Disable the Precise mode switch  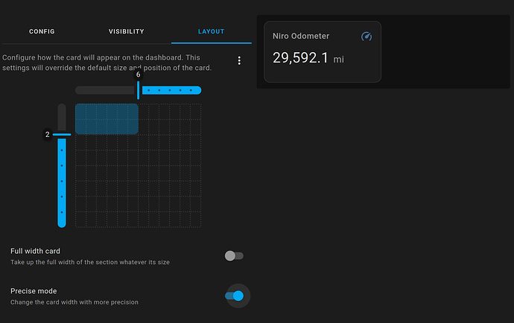(x=235, y=295)
